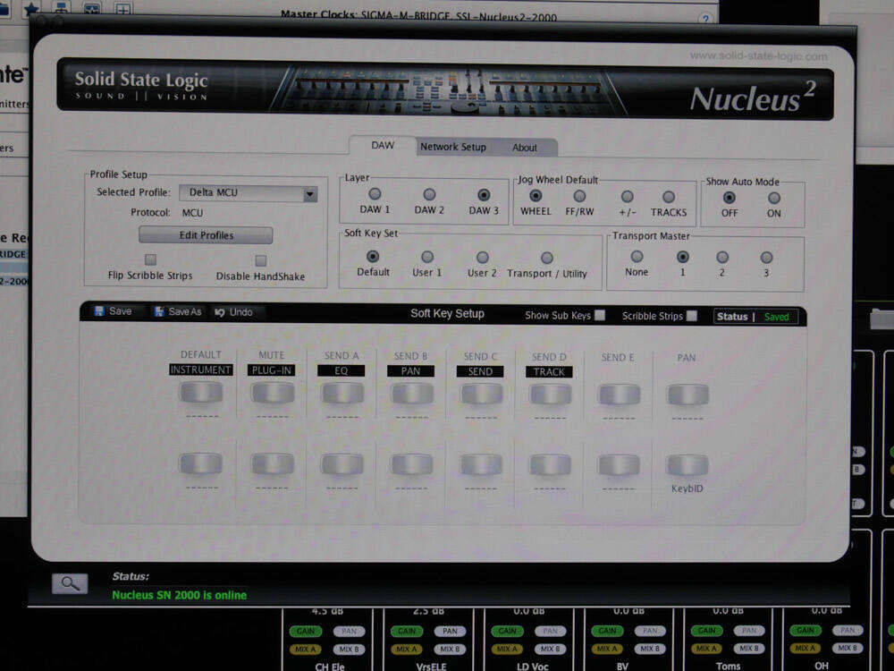Open the Selected Profile dropdown
894x671 pixels.
click(249, 193)
